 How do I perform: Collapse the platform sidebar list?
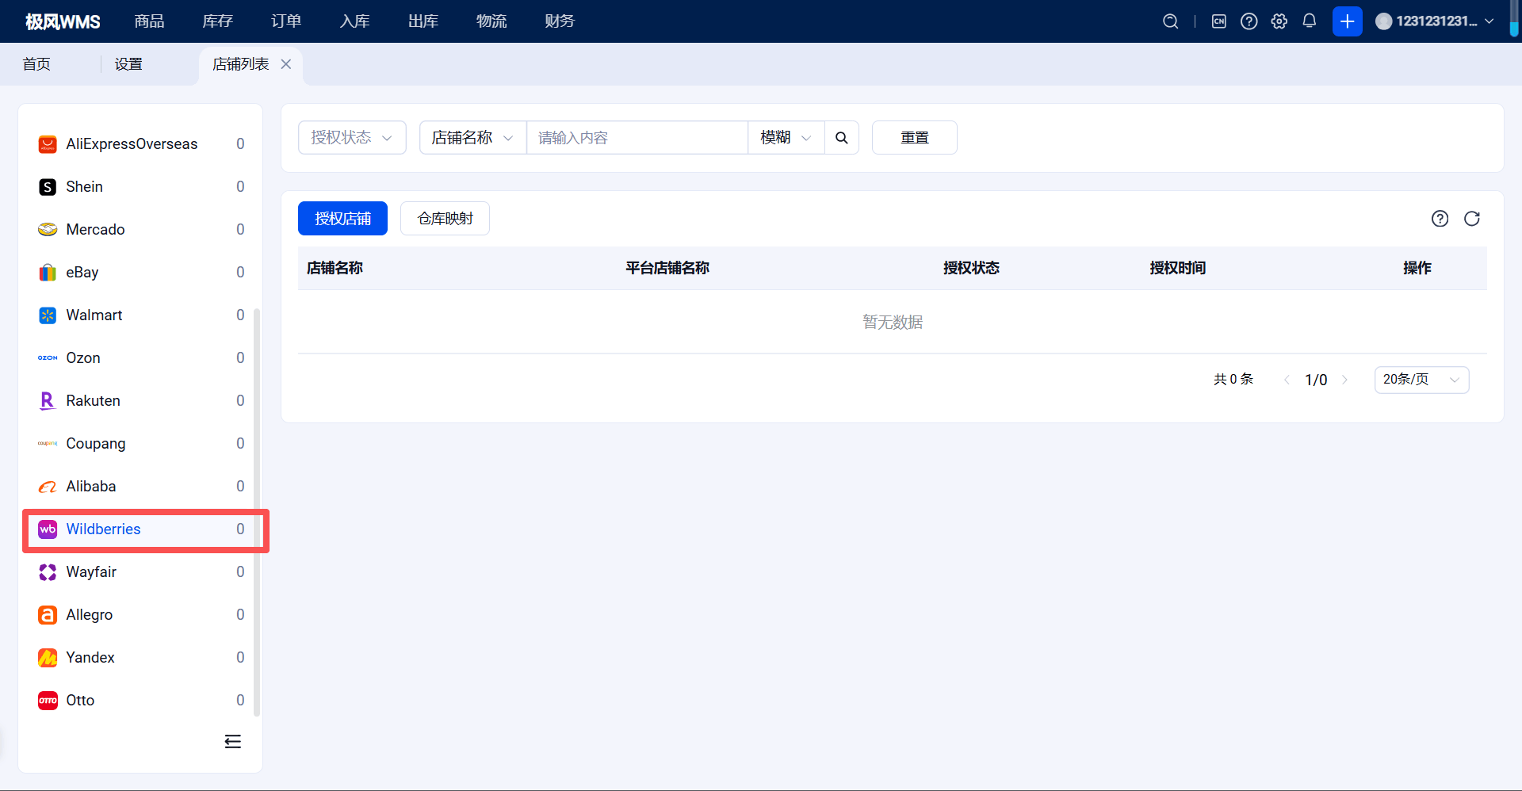[233, 742]
